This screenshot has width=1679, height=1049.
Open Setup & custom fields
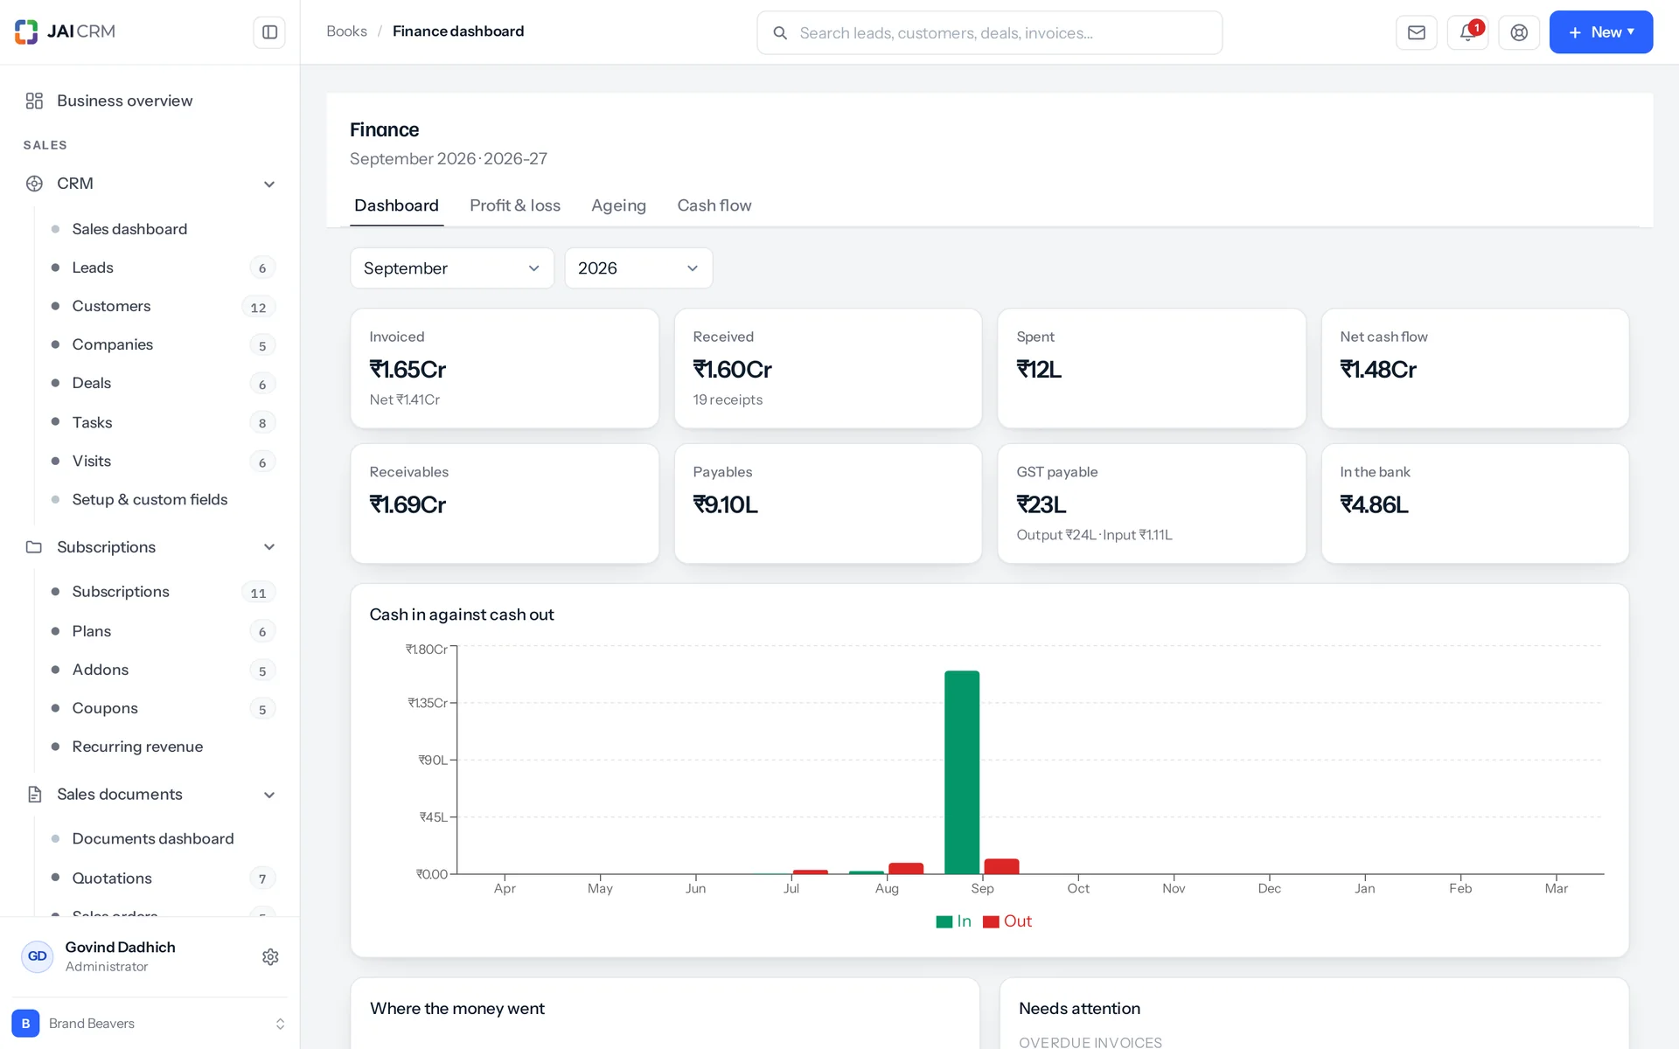150,499
